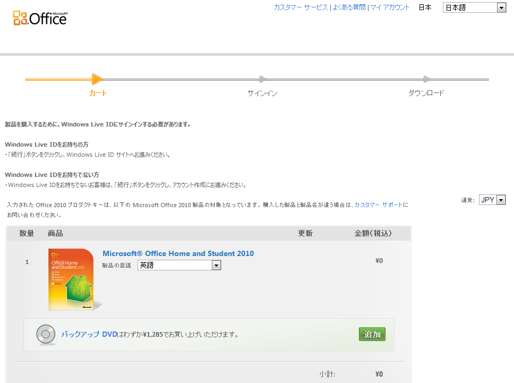Click the 製品の言語 label
This screenshot has height=383, width=514.
[116, 265]
